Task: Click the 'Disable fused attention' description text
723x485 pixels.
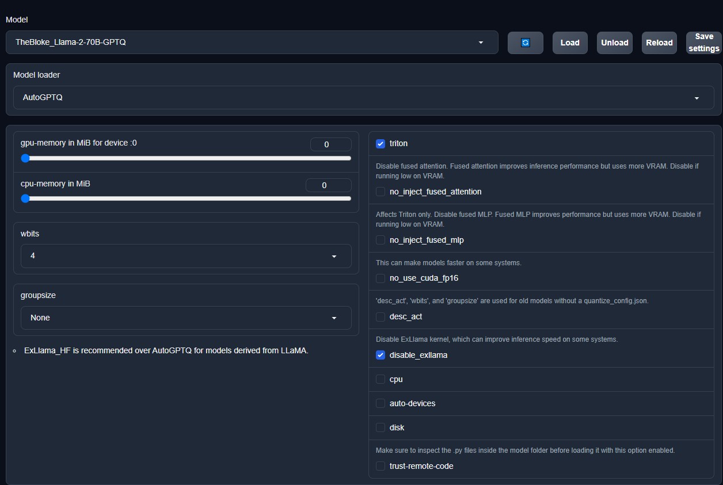Action: point(537,171)
